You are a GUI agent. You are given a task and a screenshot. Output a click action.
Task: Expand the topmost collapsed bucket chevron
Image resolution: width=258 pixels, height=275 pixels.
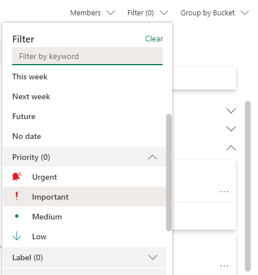(231, 111)
